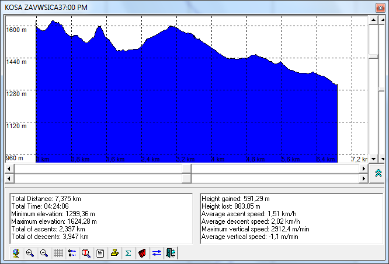The height and width of the screenshot is (264, 389).
Task: Click the lower horizontal scrollbar's right arrow
Action: [x=363, y=178]
